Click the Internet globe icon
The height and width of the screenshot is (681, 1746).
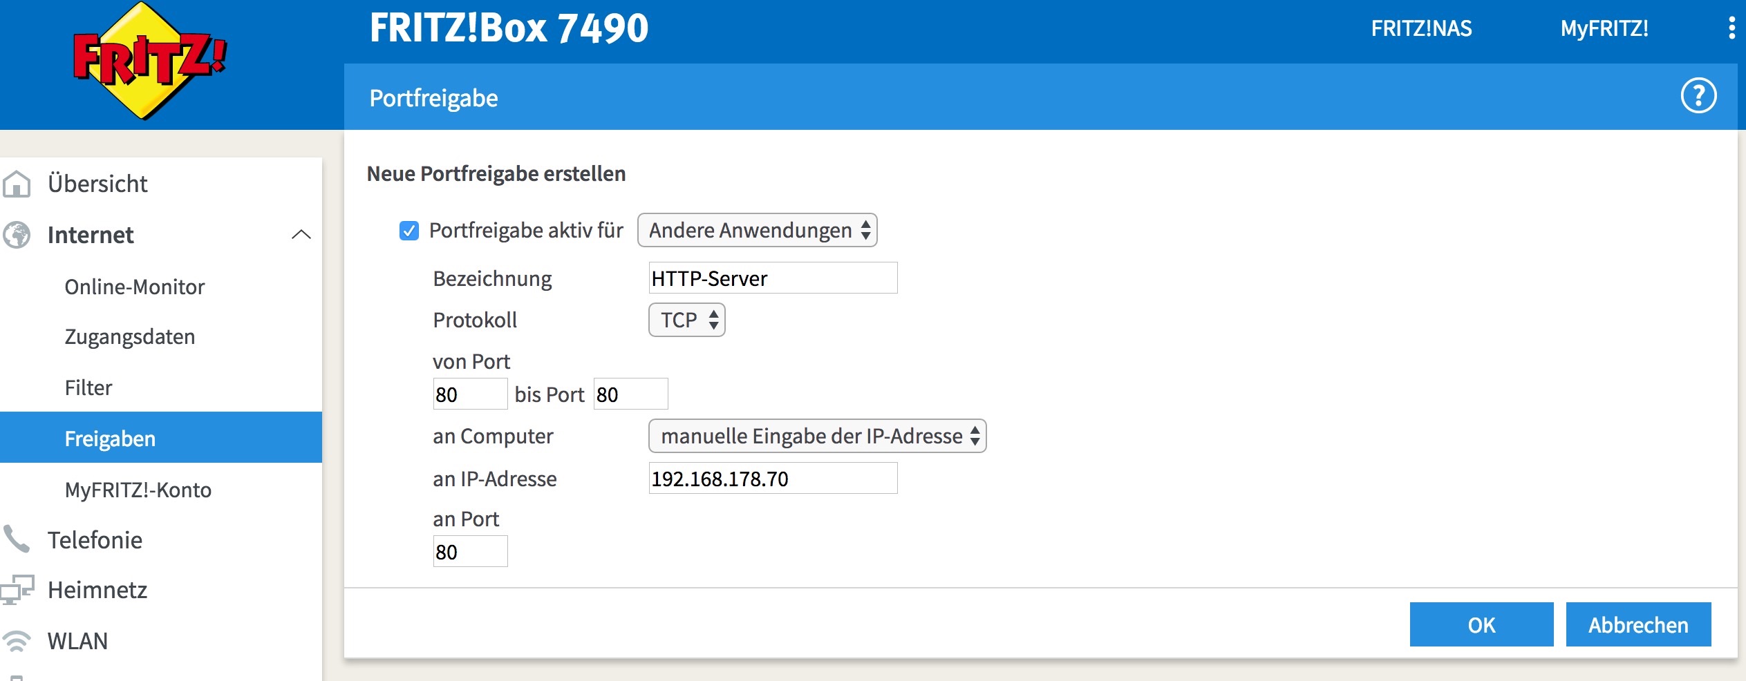pos(17,235)
